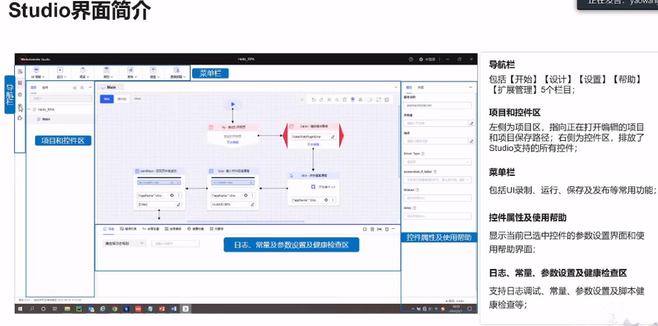Expand the screenshot_if_failed dropdown
The image size is (658, 326).
pos(437,179)
